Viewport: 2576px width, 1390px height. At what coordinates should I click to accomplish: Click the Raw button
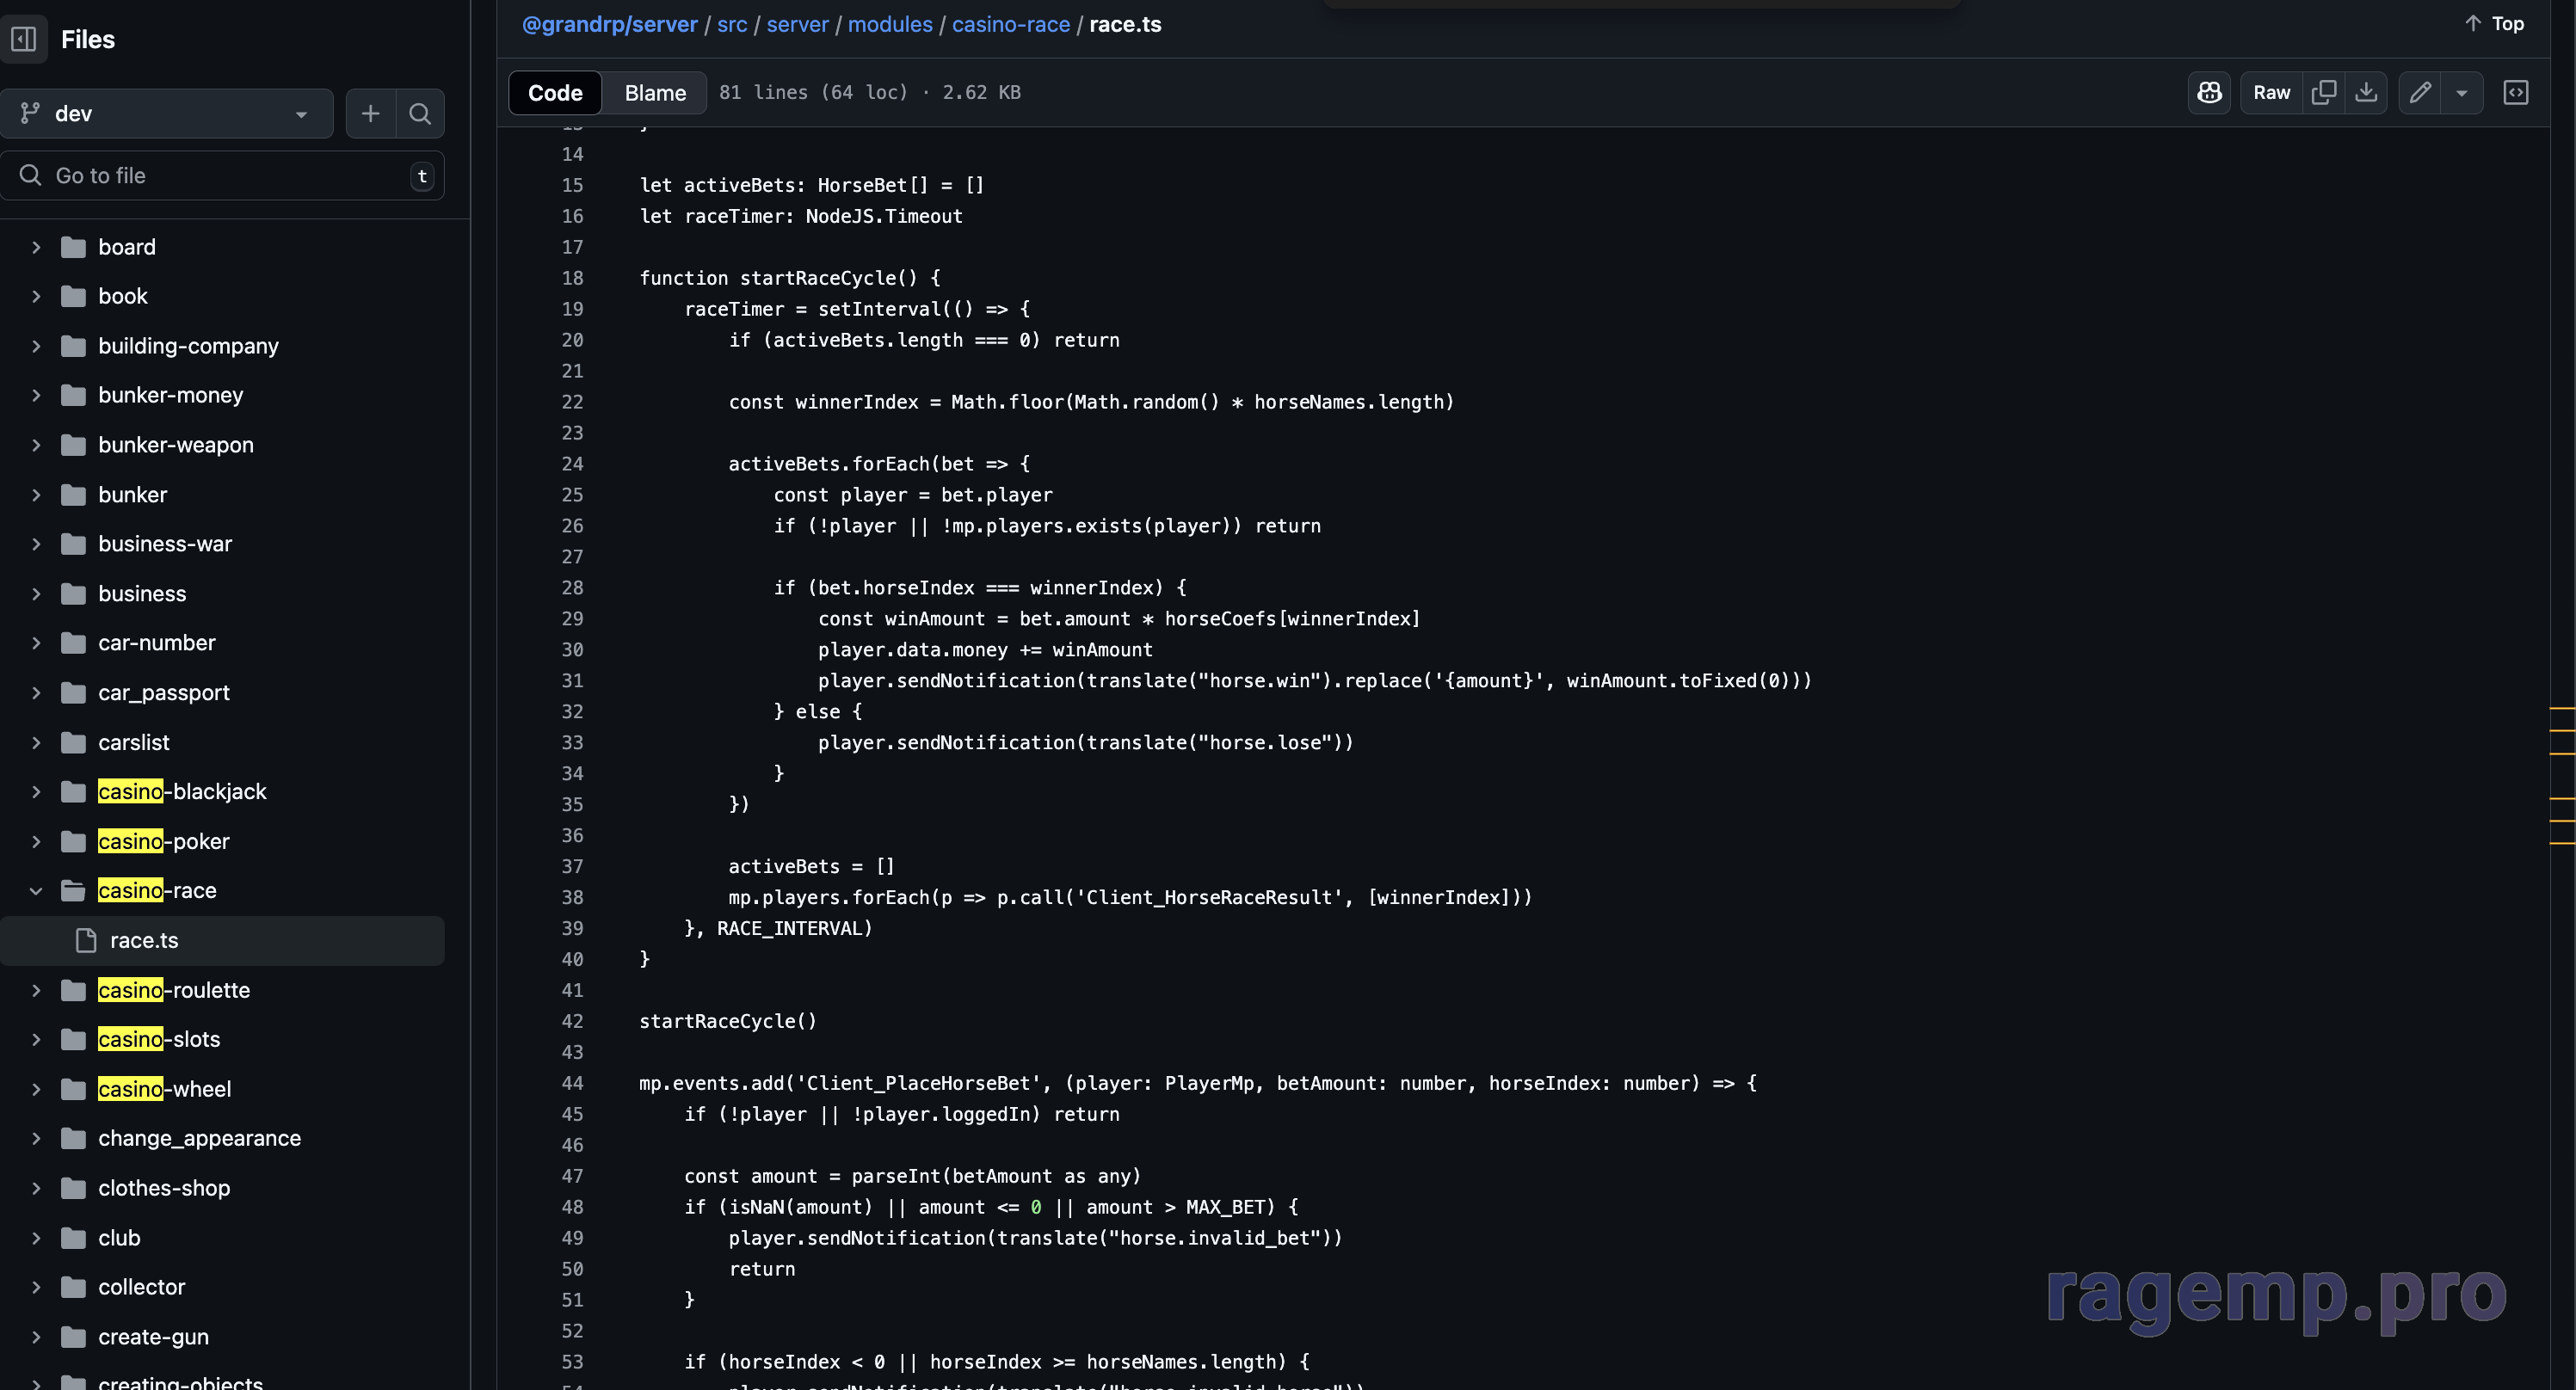click(x=2271, y=93)
